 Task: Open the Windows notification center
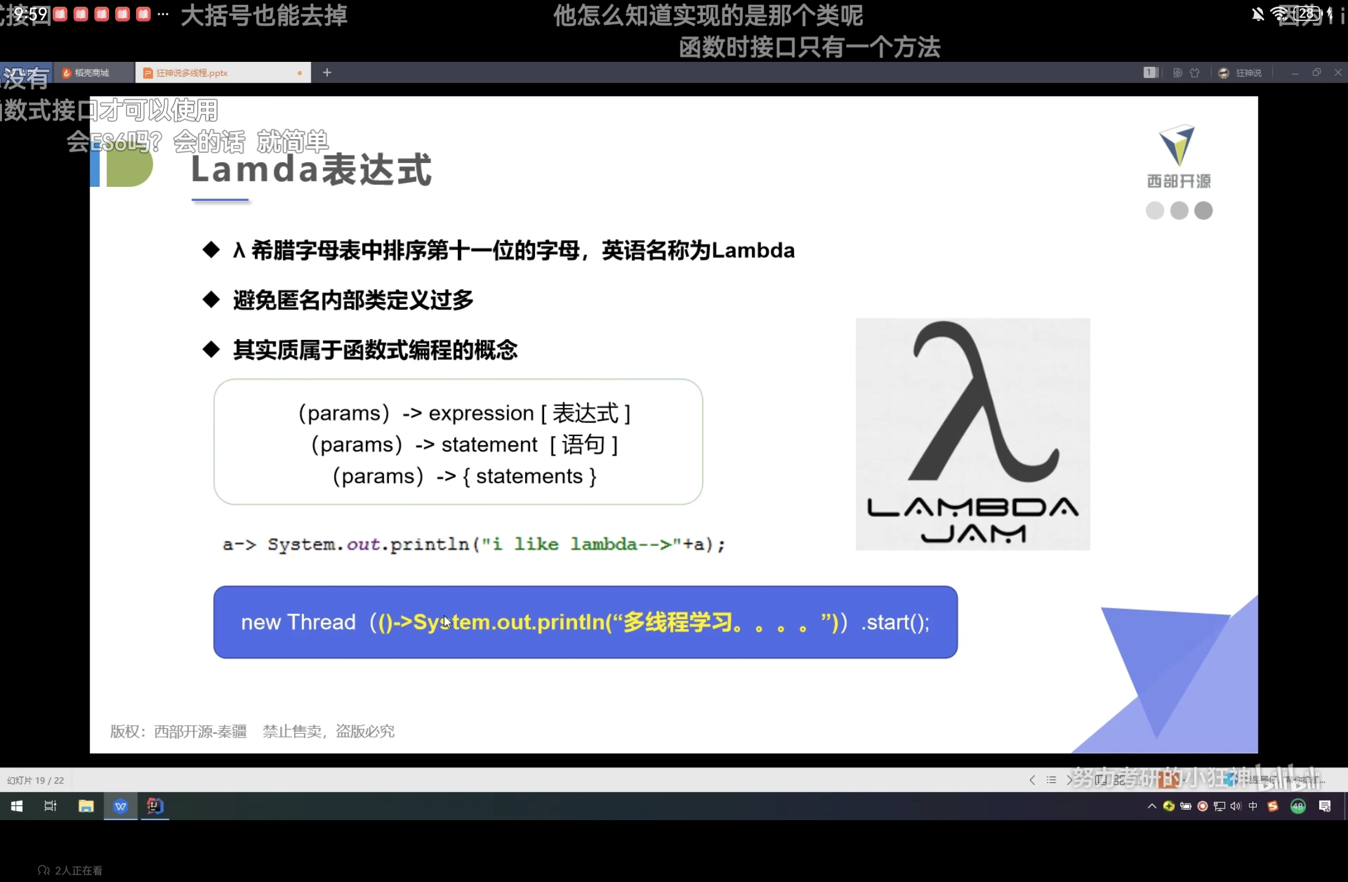pos(1325,806)
